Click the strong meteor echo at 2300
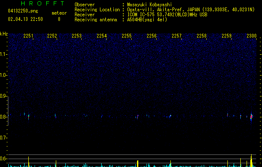Viewport: 262px width, 167px height. [x=251, y=116]
